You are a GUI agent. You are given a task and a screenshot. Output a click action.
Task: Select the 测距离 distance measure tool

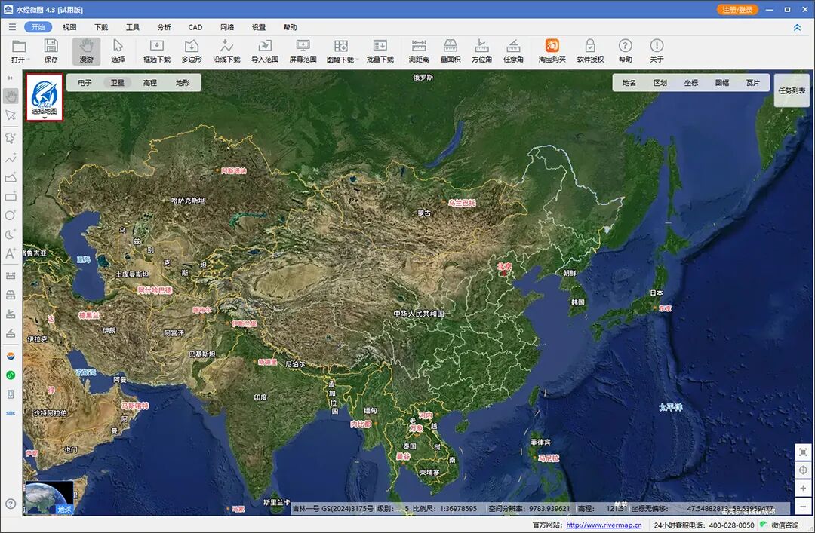click(x=418, y=51)
